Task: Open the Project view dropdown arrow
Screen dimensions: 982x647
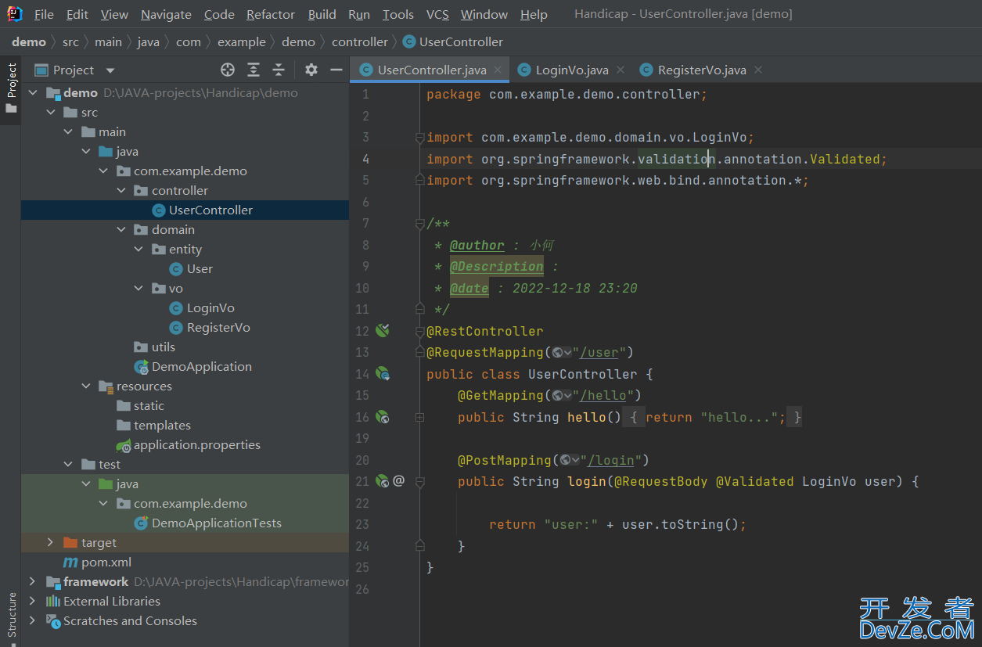Action: pyautogui.click(x=110, y=70)
